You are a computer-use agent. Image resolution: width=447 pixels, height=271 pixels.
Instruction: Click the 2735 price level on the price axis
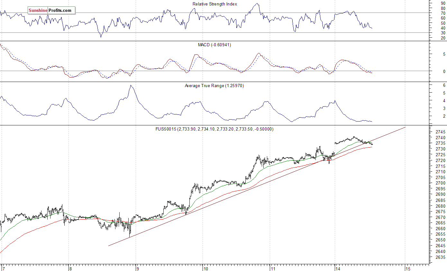[x=441, y=143]
